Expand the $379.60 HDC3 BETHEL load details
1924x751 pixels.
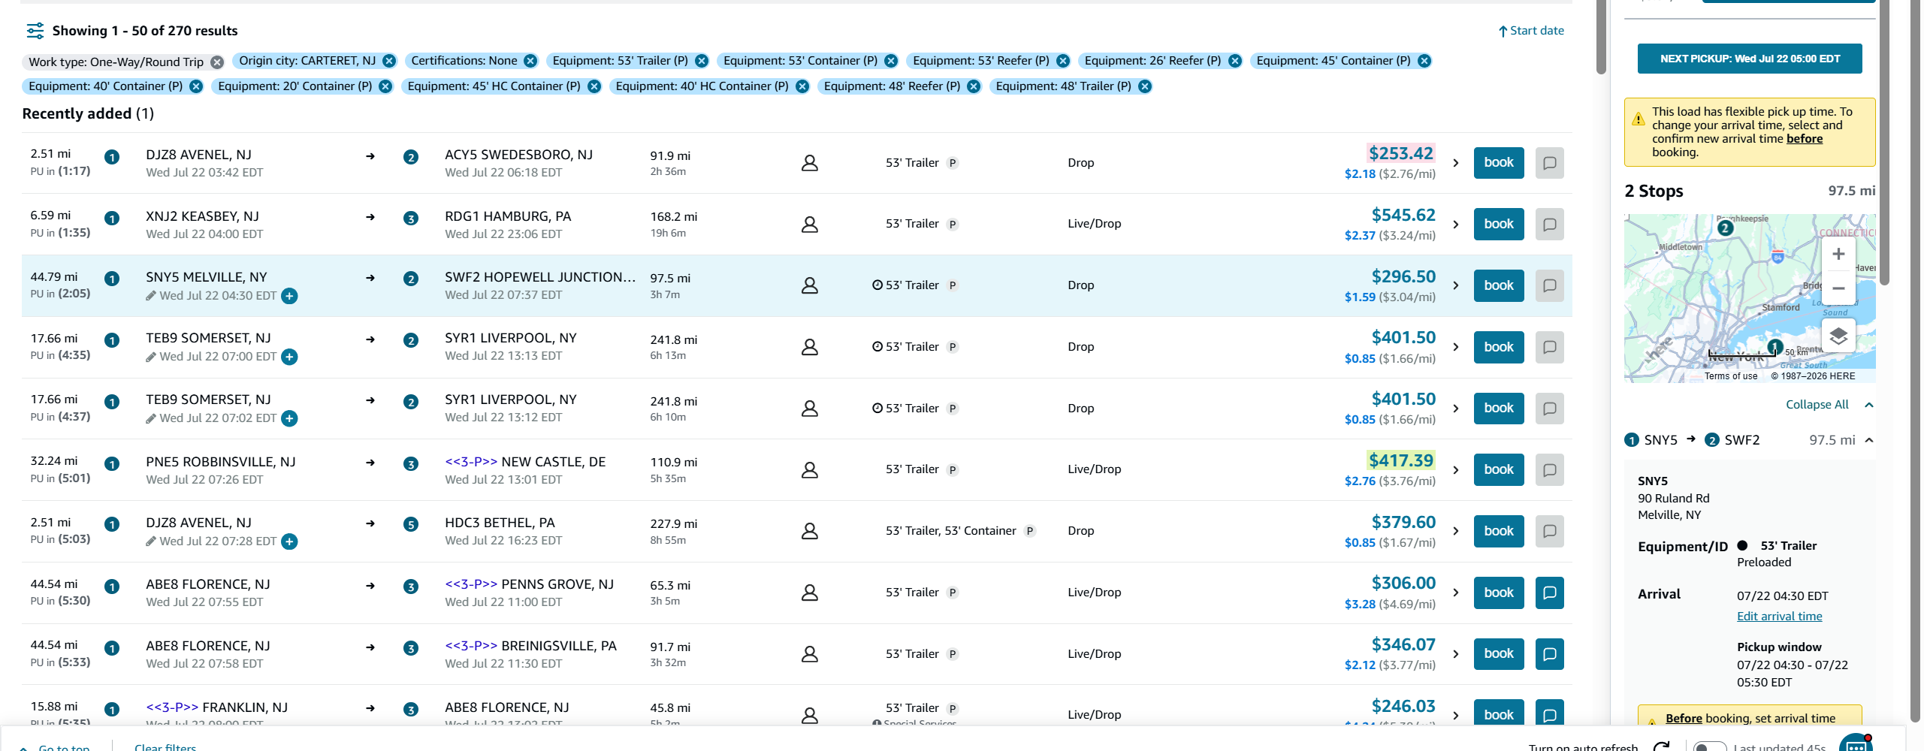pyautogui.click(x=1456, y=531)
